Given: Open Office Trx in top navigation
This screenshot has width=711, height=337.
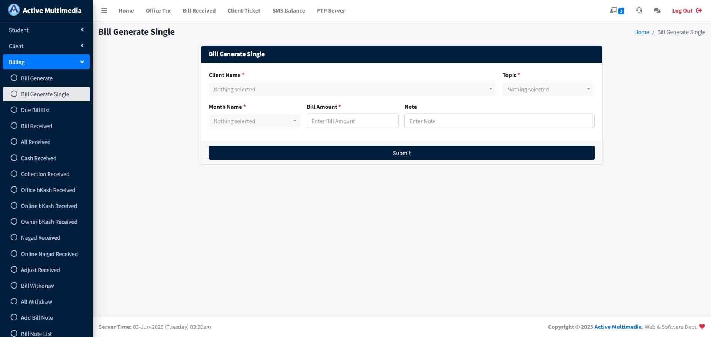Looking at the screenshot, I should pyautogui.click(x=158, y=10).
